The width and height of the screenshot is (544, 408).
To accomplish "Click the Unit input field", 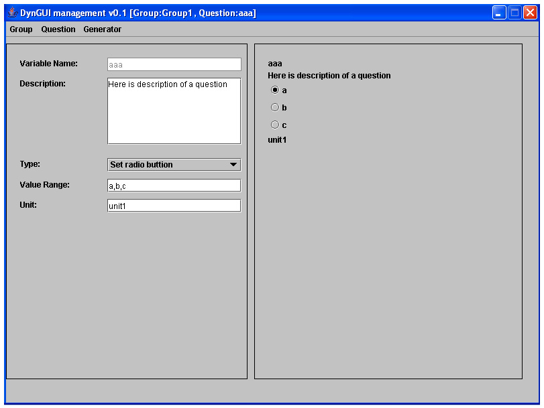I will click(174, 206).
